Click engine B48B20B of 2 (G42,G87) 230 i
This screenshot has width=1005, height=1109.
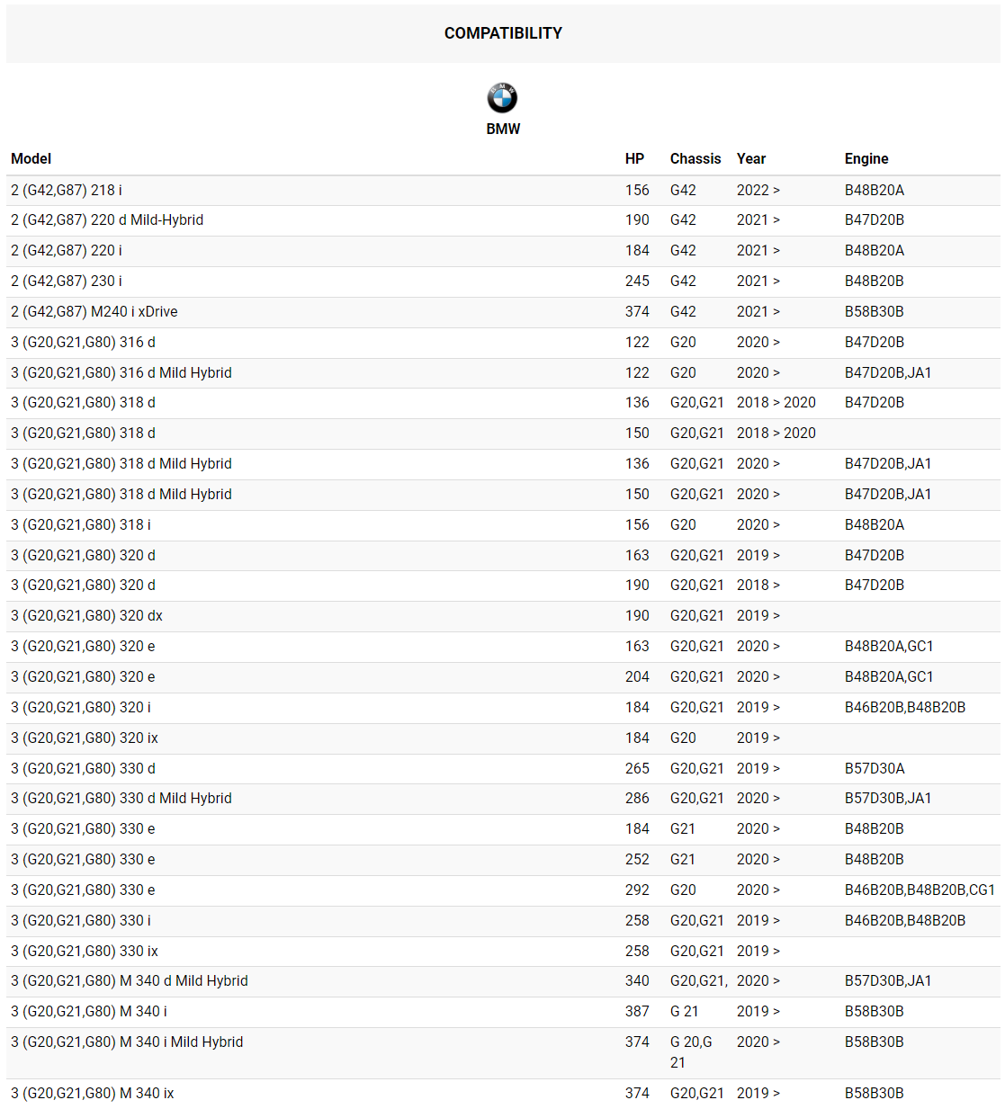875,281
